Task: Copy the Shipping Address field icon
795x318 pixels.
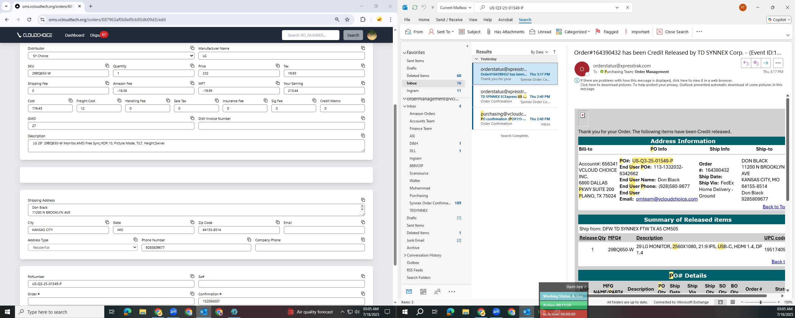Action: 363,200
